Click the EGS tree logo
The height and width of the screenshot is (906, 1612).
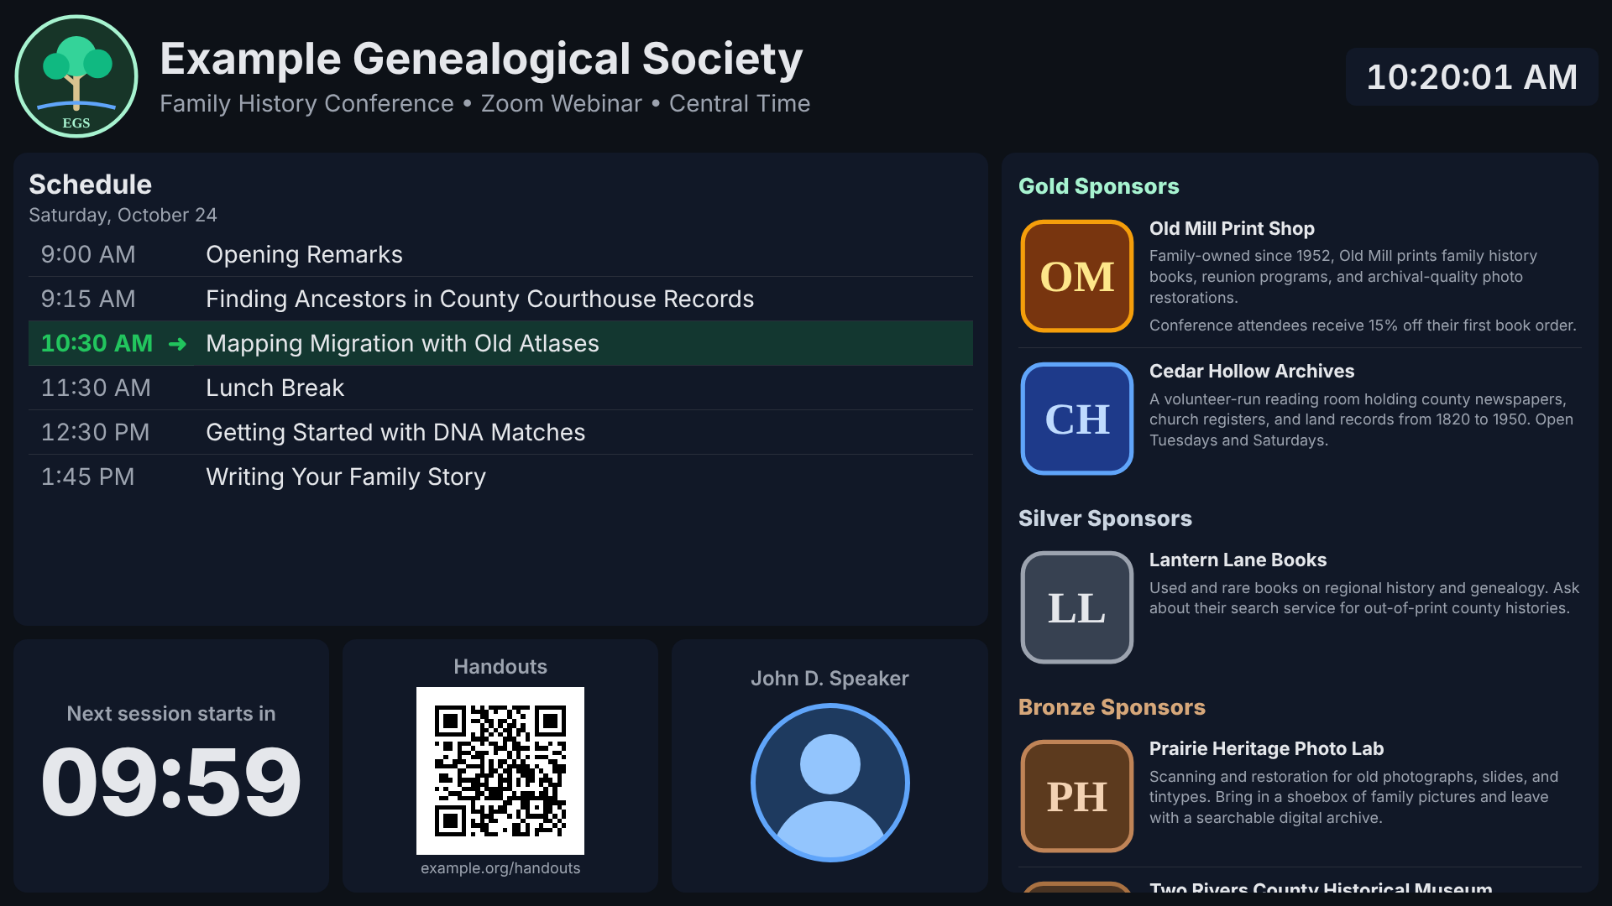click(x=76, y=76)
